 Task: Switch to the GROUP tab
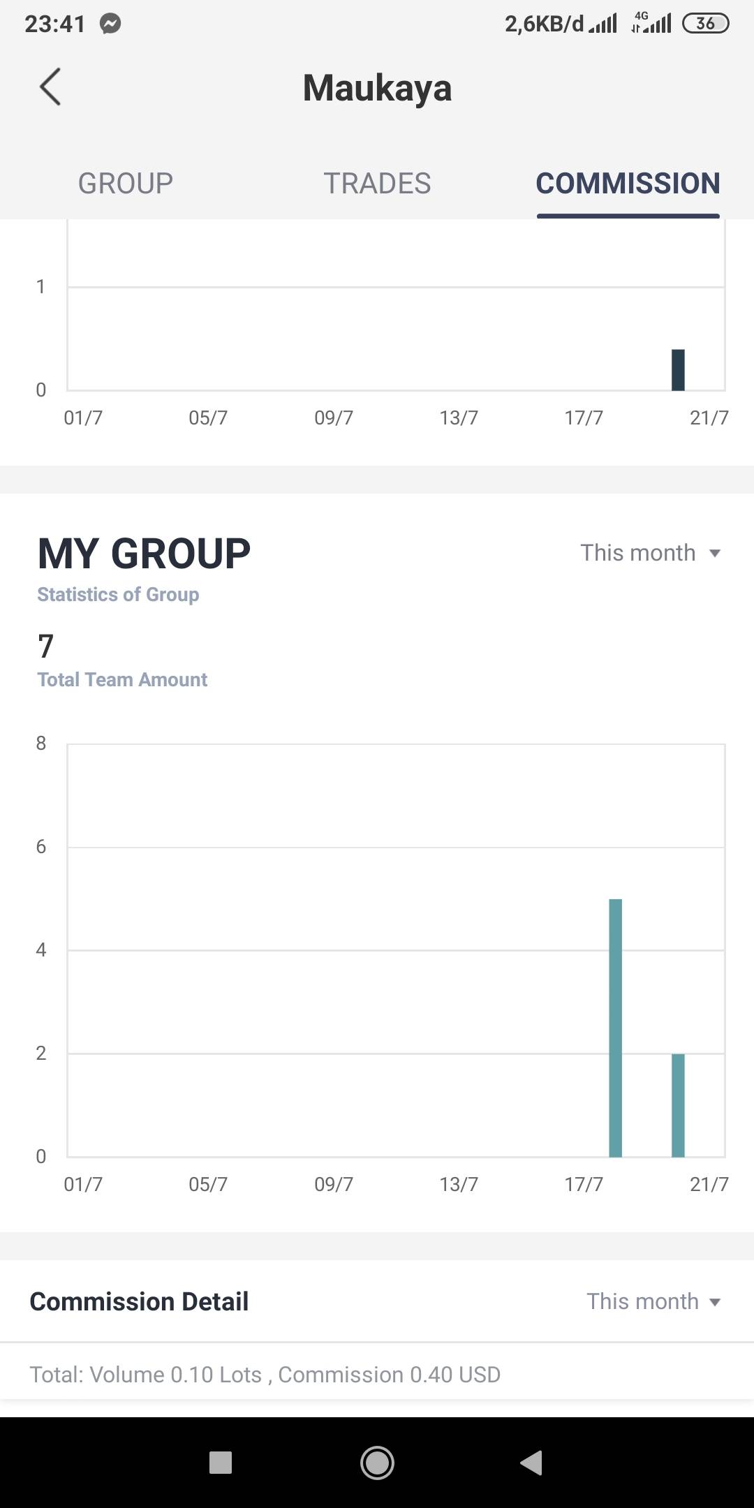click(126, 184)
